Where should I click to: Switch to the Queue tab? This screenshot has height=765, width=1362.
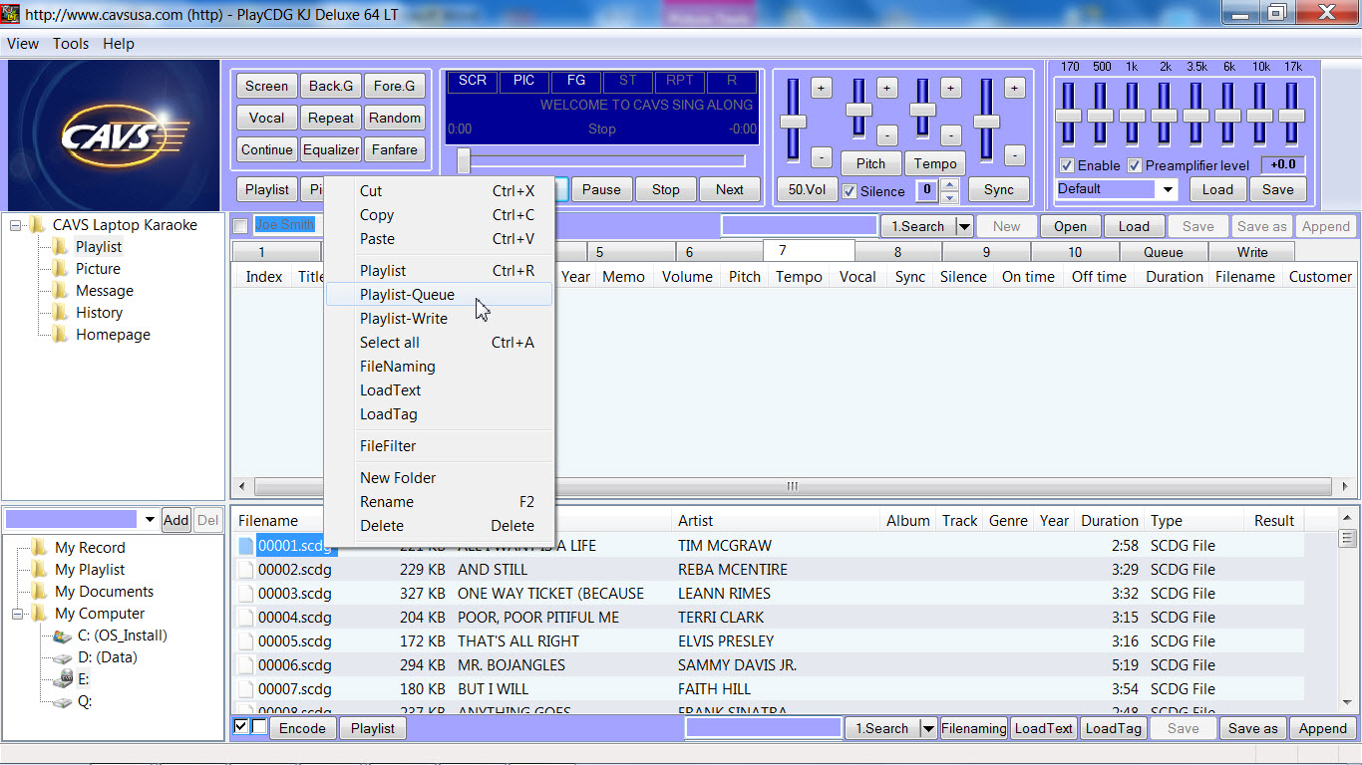tap(1164, 252)
